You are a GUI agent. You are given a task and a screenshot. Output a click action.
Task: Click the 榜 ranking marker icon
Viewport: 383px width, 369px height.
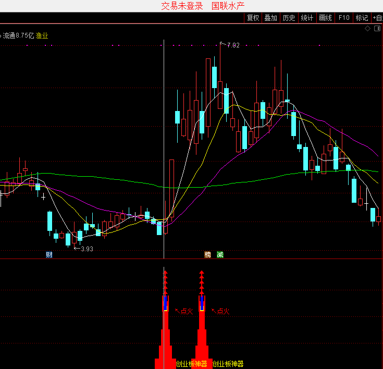(x=208, y=255)
